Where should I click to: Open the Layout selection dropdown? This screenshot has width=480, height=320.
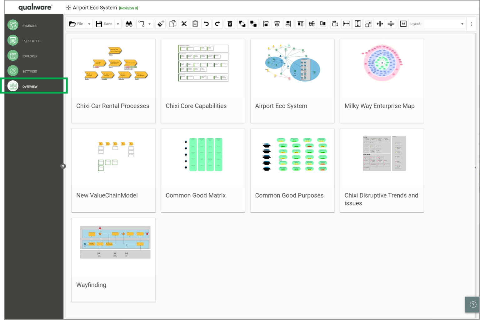point(462,23)
